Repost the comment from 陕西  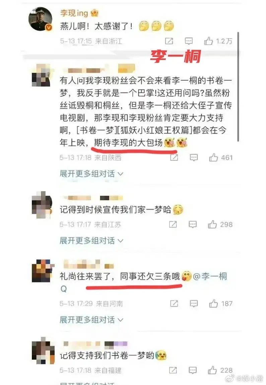click(174, 157)
